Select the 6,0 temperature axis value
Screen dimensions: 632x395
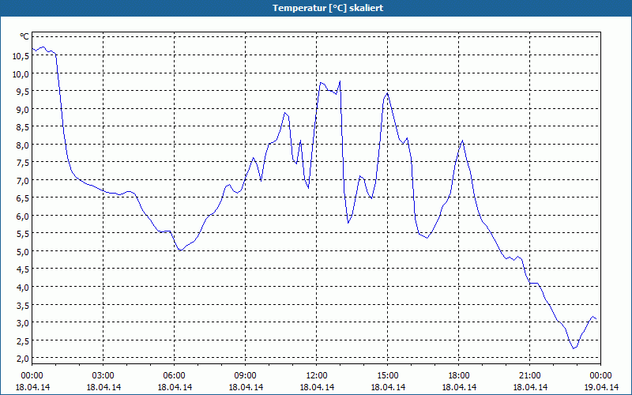23,216
